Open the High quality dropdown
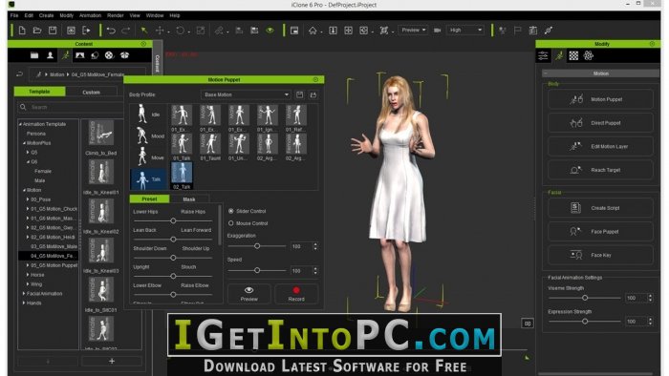 click(x=465, y=31)
